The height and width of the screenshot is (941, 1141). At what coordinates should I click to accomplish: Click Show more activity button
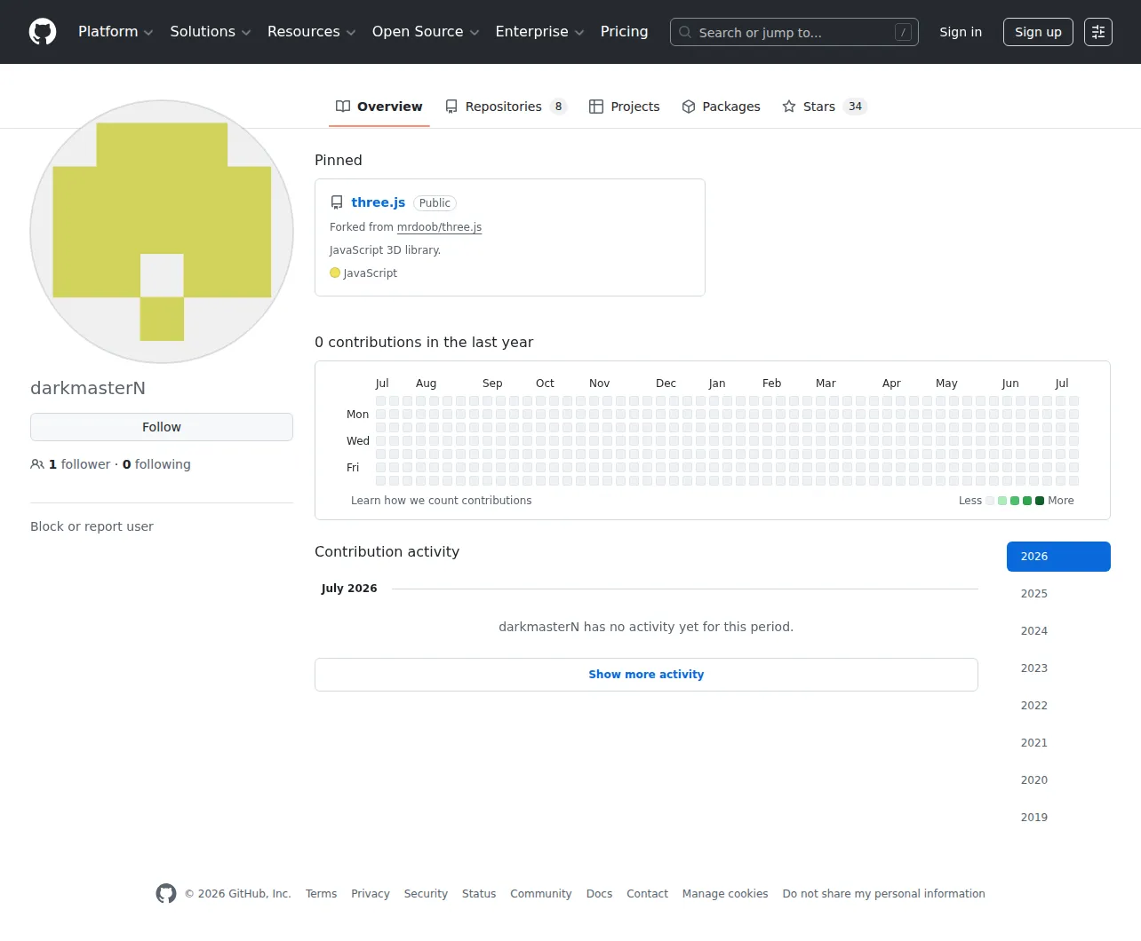pos(646,675)
